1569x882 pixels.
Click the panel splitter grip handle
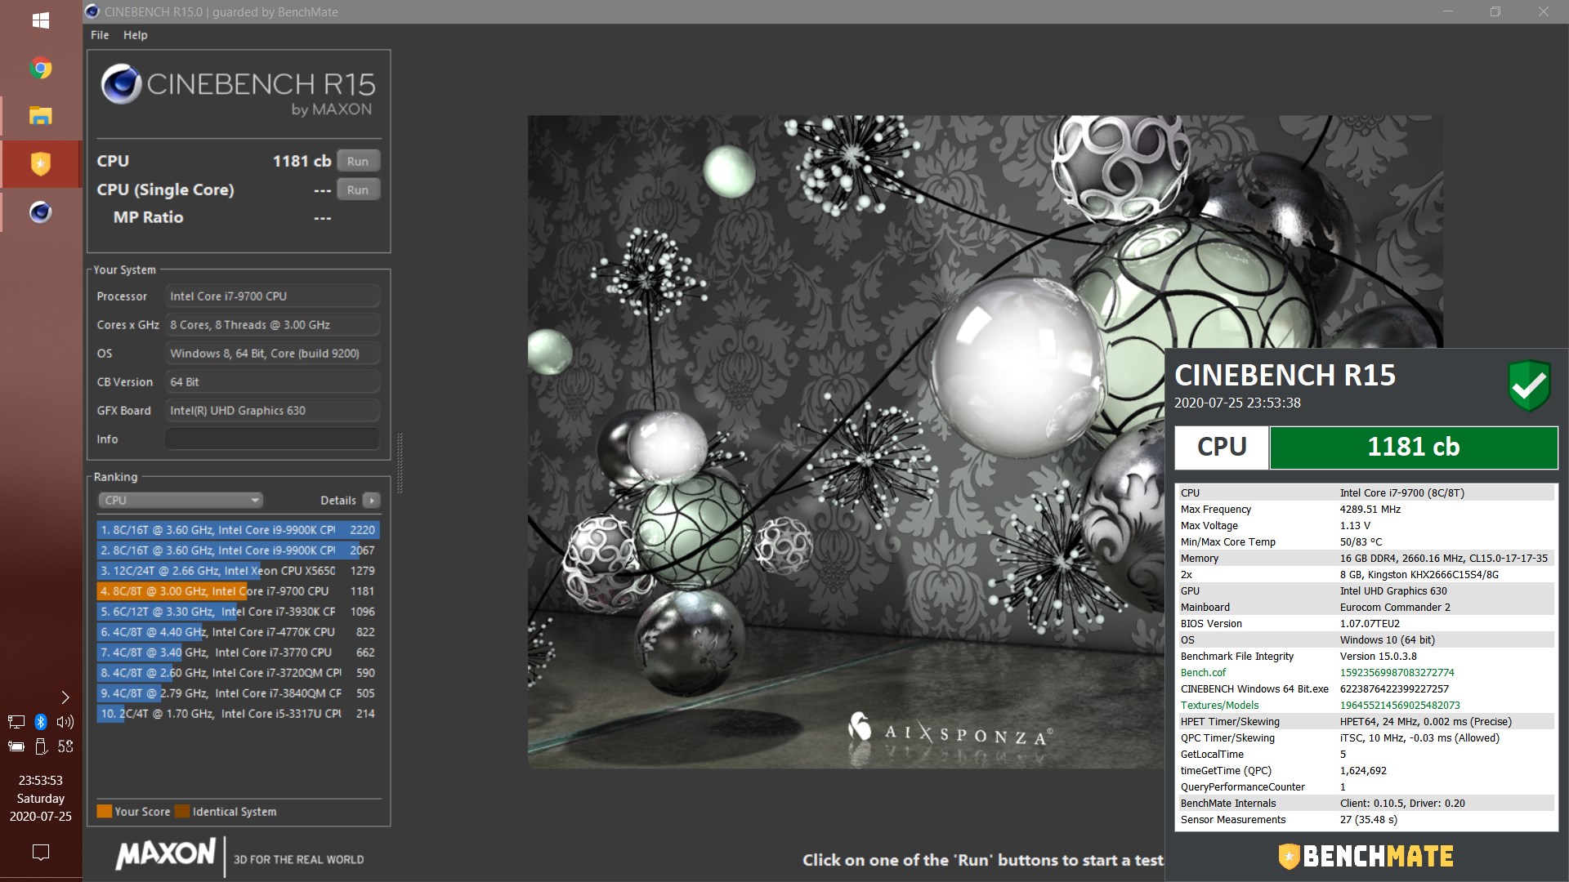[x=400, y=463]
